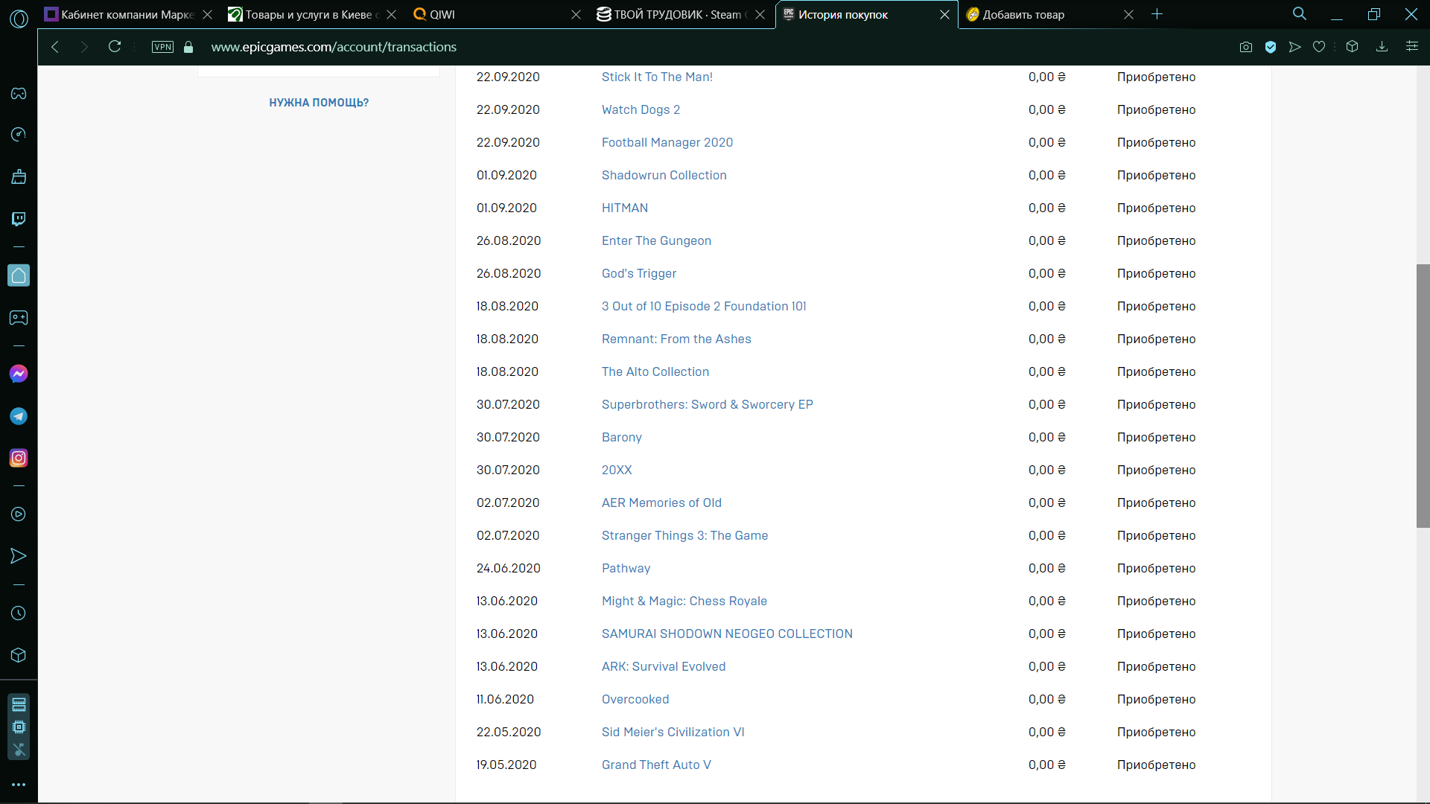This screenshot has height=804, width=1430.
Task: Open Facebook Messenger in the sidebar
Action: [x=19, y=374]
